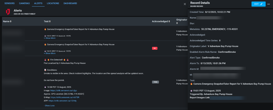273x110 pixels.
Task: Expand first alert with Show More
Action: [50, 38]
